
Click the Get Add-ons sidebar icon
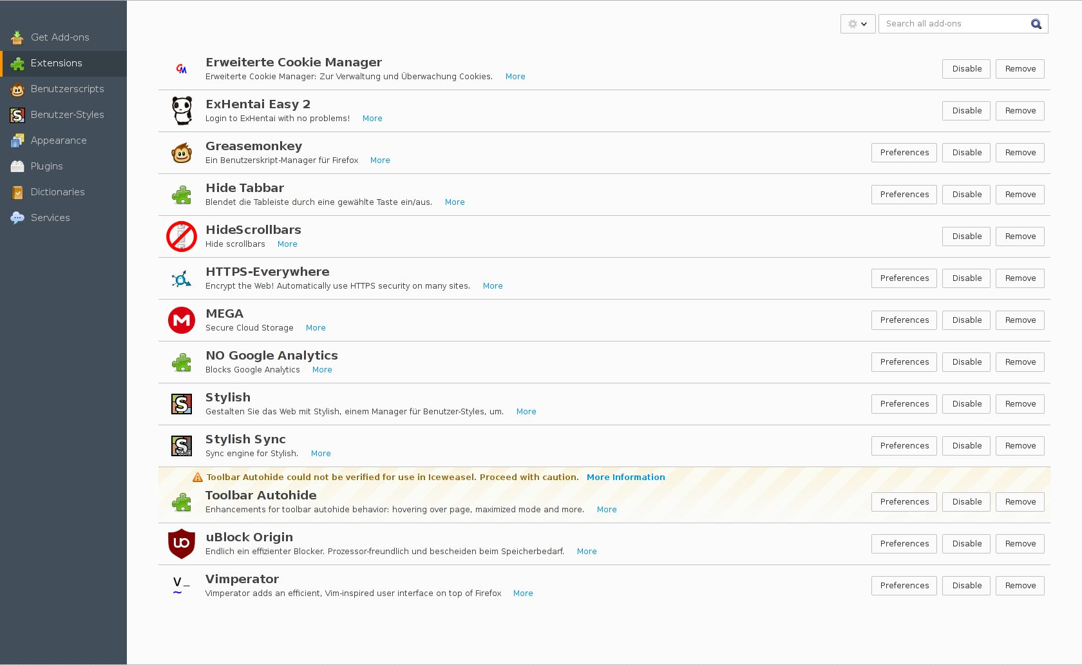(x=17, y=37)
